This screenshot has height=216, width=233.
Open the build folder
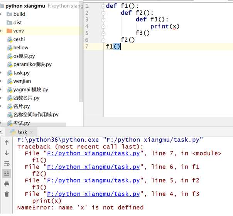click(x=19, y=14)
